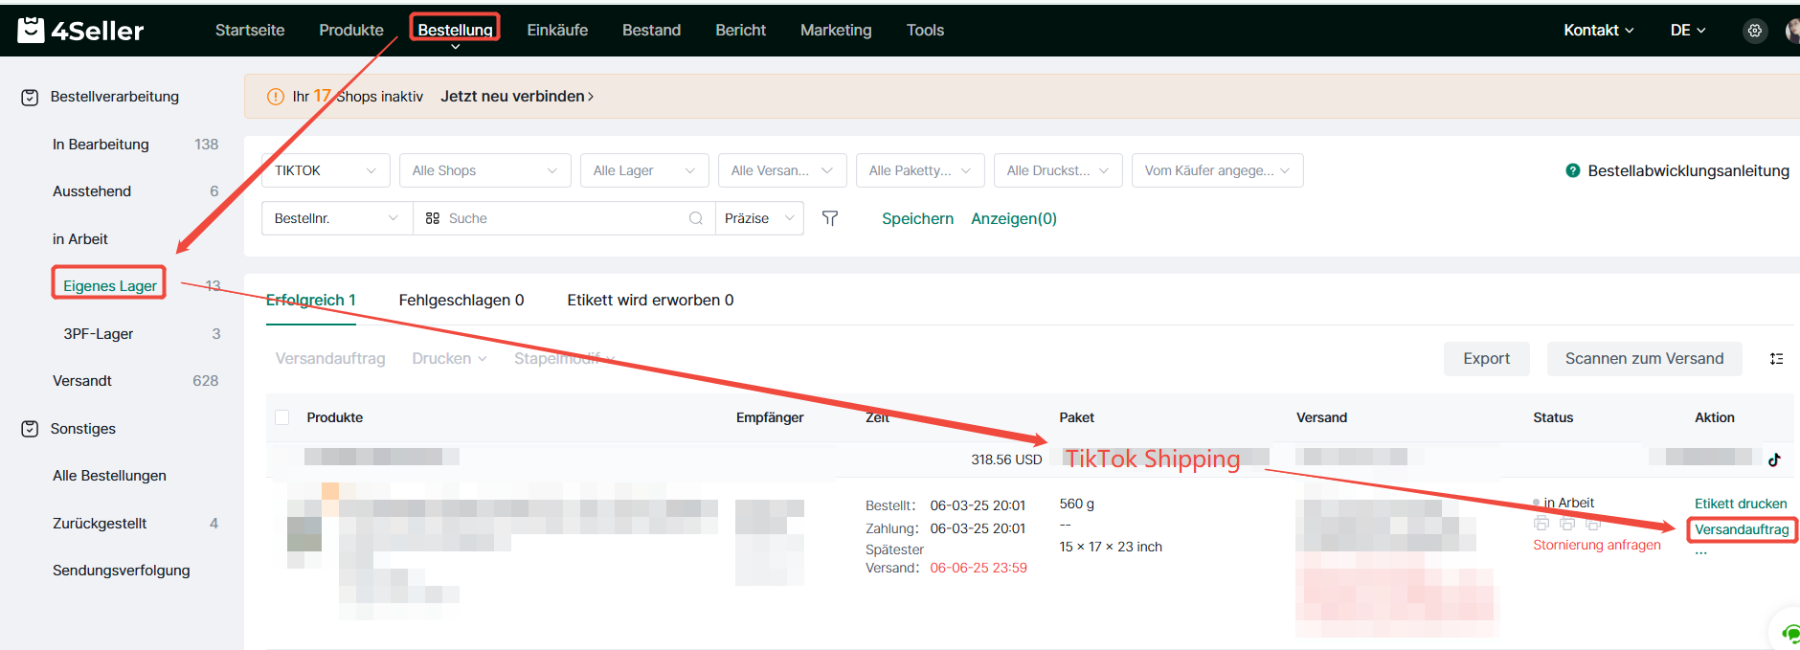The image size is (1800, 650).
Task: Click the 318.56 USD order amount
Action: click(1006, 459)
